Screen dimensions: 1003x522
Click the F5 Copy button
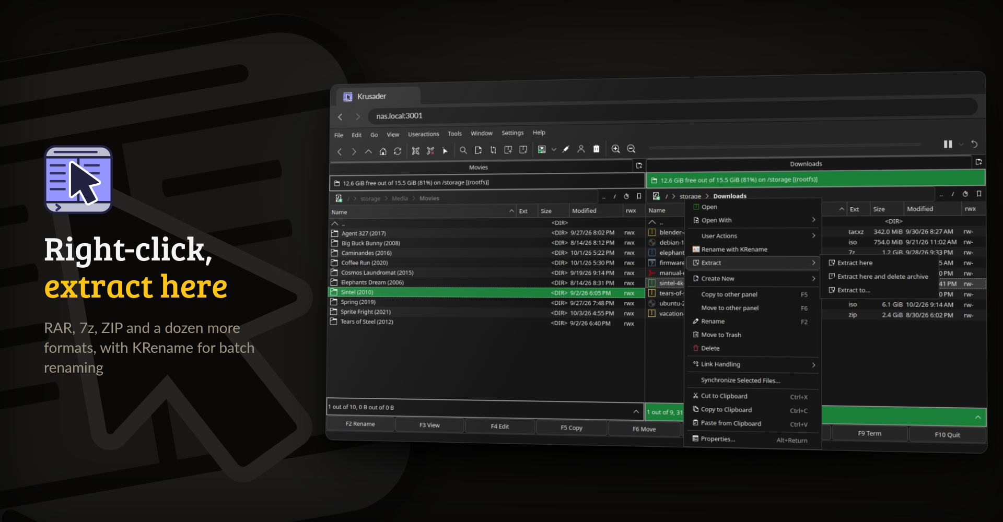[572, 428]
